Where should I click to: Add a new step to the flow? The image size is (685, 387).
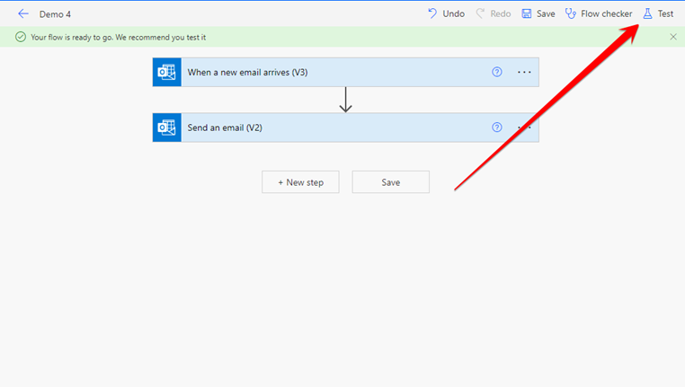[300, 182]
